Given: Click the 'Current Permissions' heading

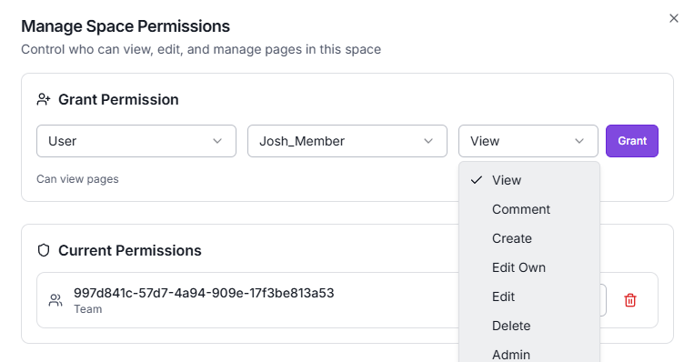Looking at the screenshot, I should pyautogui.click(x=130, y=250).
